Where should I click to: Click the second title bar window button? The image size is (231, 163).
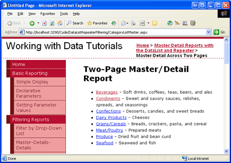[202, 5]
